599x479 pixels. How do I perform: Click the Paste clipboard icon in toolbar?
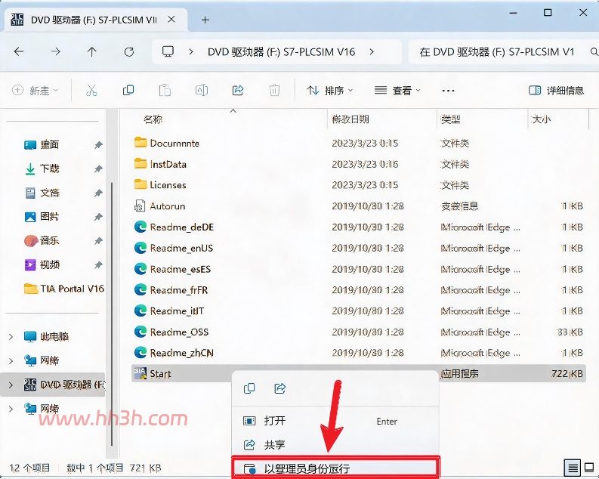click(165, 91)
